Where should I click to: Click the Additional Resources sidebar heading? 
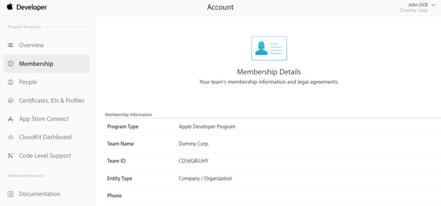(x=26, y=176)
